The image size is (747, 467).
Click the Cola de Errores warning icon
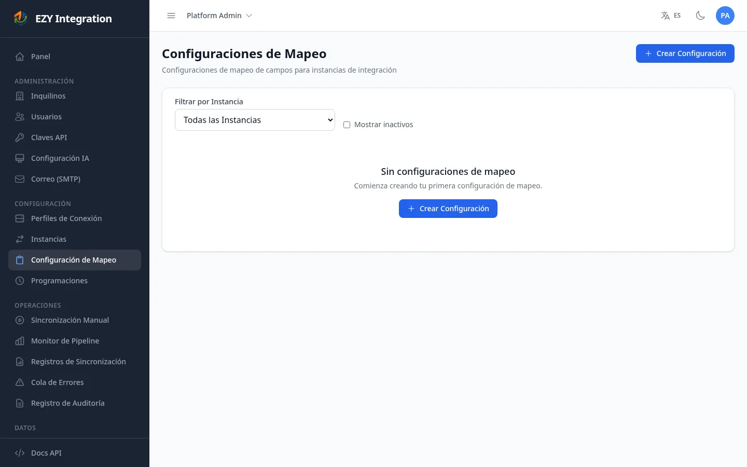coord(20,382)
